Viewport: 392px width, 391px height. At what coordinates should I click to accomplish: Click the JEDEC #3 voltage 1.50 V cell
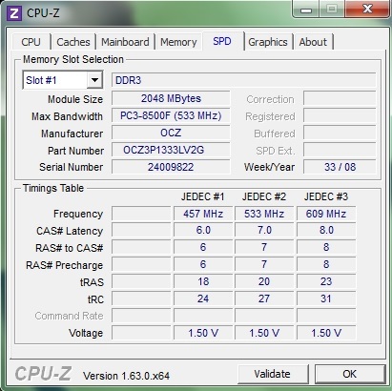(x=326, y=333)
